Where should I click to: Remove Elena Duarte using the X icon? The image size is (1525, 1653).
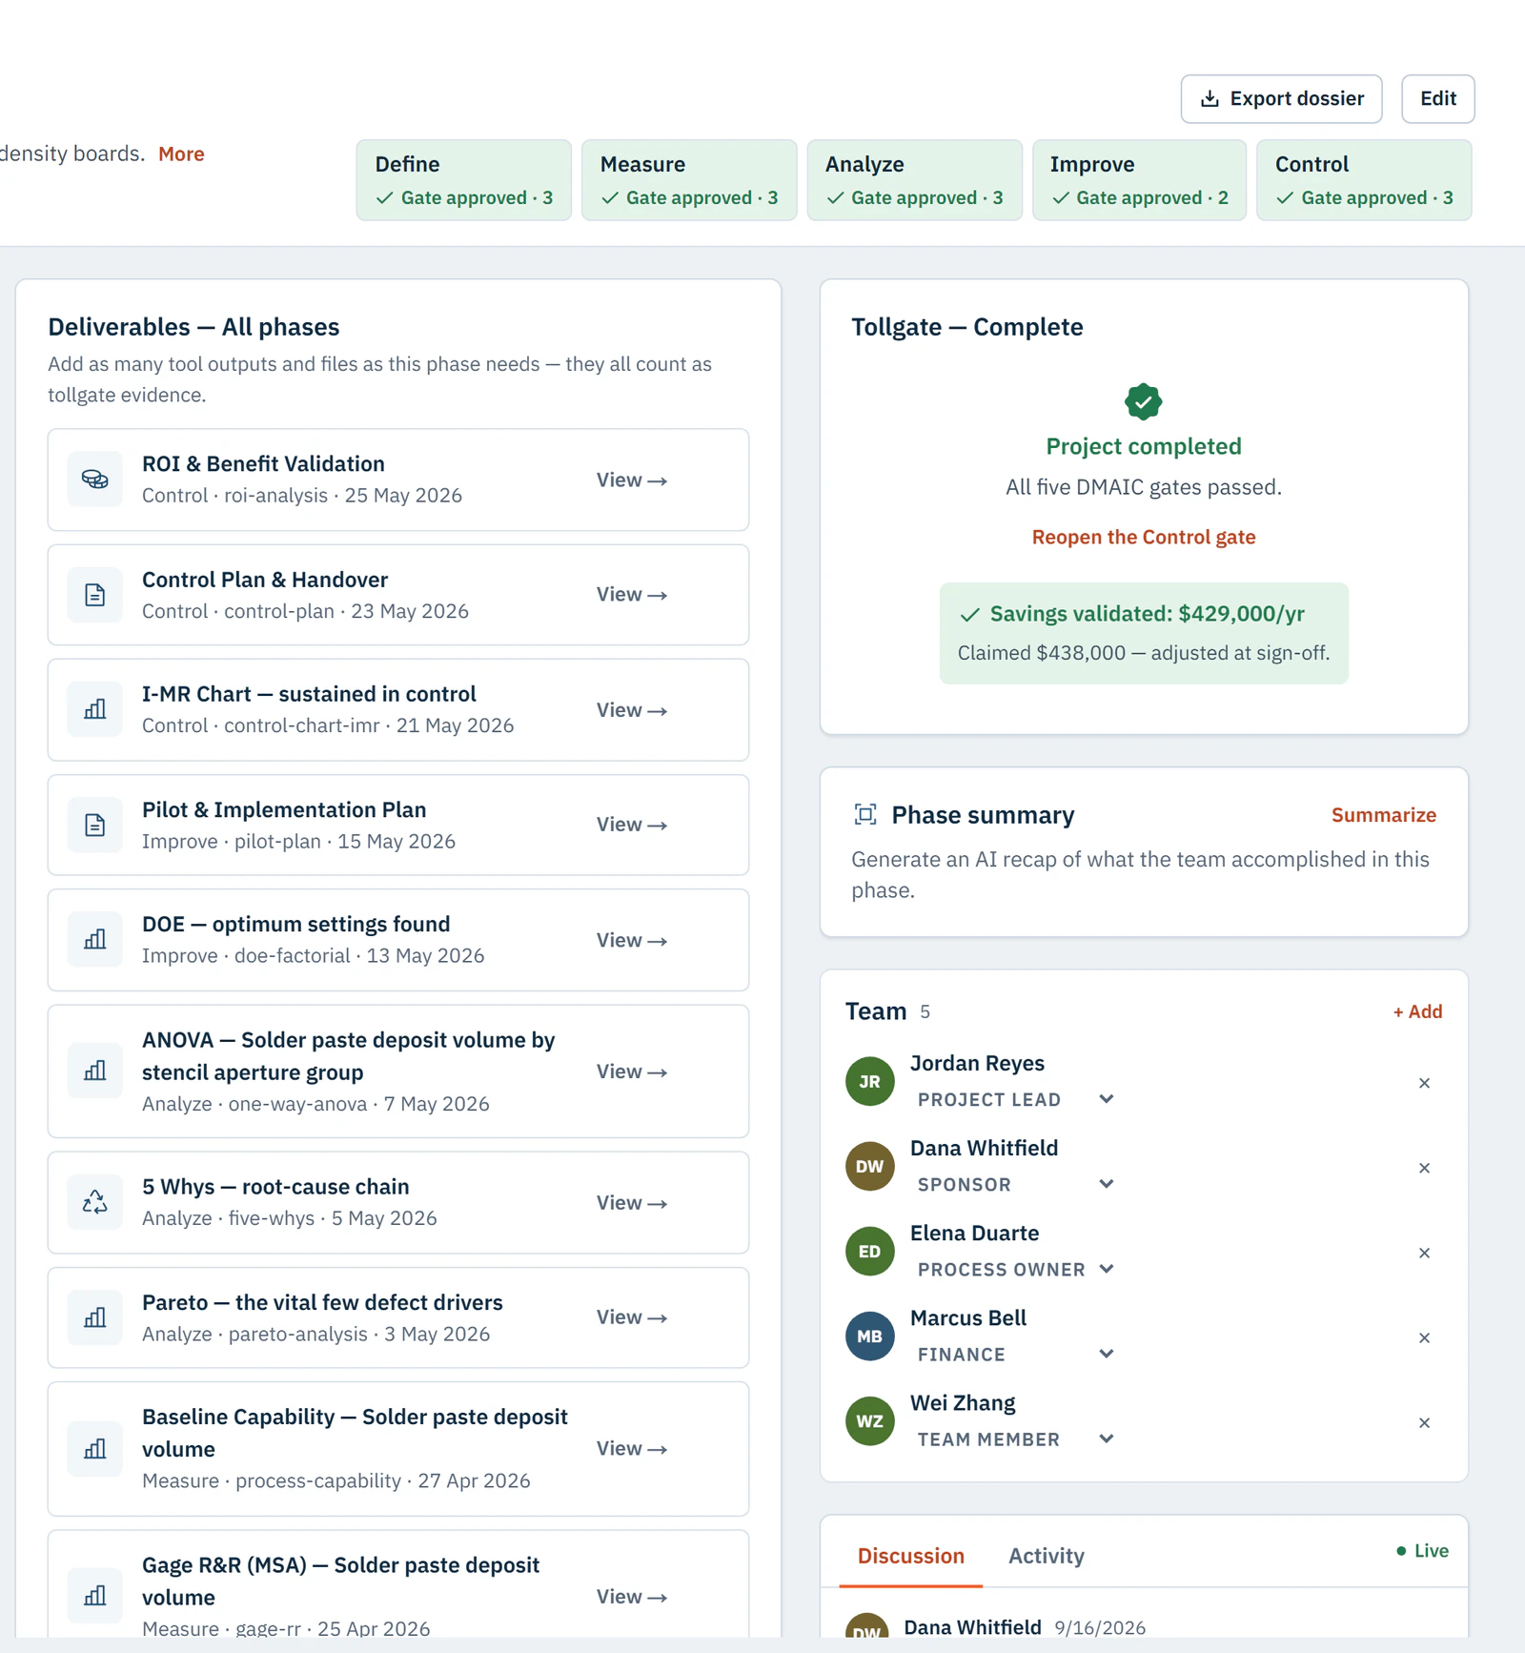coord(1424,1253)
